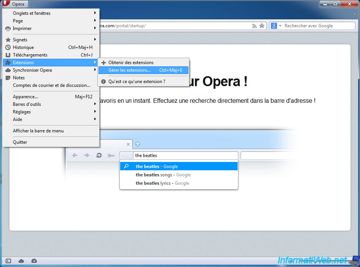
Task: Expand the Onglets et fenêtres submenu
Action: [31, 13]
